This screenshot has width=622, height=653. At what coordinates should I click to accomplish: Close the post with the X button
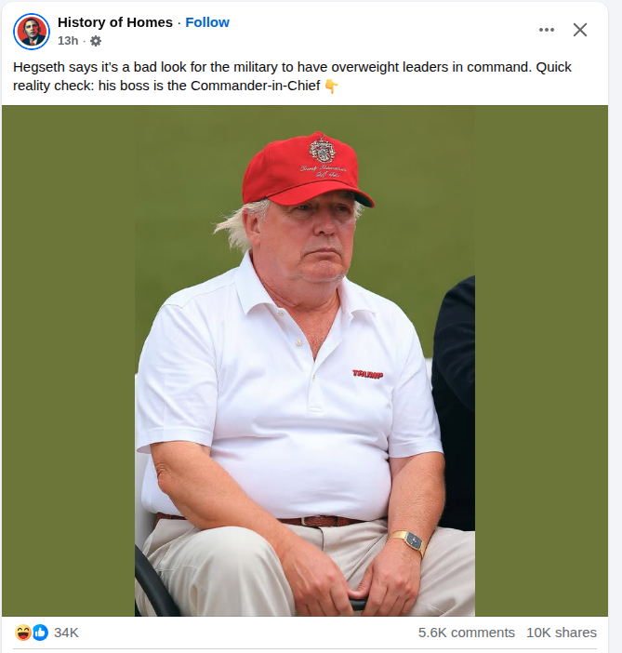[580, 30]
